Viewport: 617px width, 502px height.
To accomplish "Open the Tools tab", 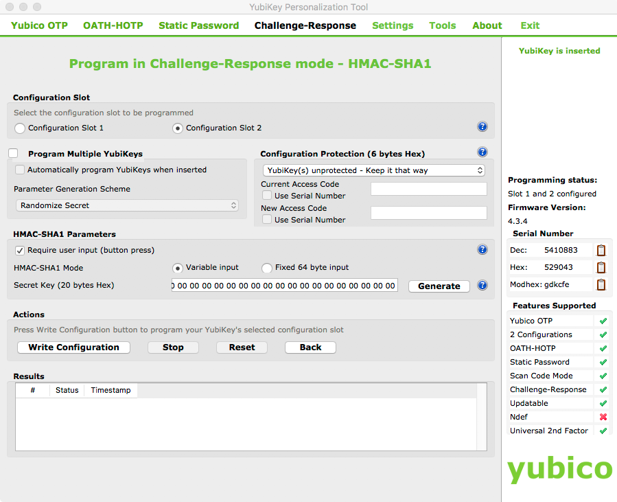I will pyautogui.click(x=443, y=25).
